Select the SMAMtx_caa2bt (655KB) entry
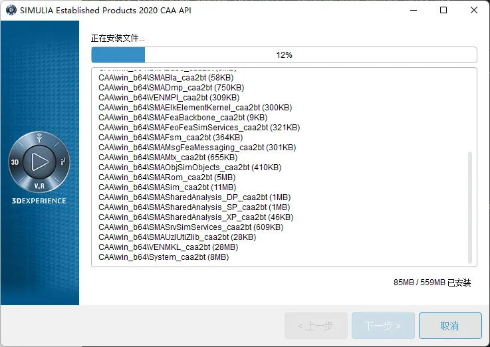490x347 pixels. [168, 158]
